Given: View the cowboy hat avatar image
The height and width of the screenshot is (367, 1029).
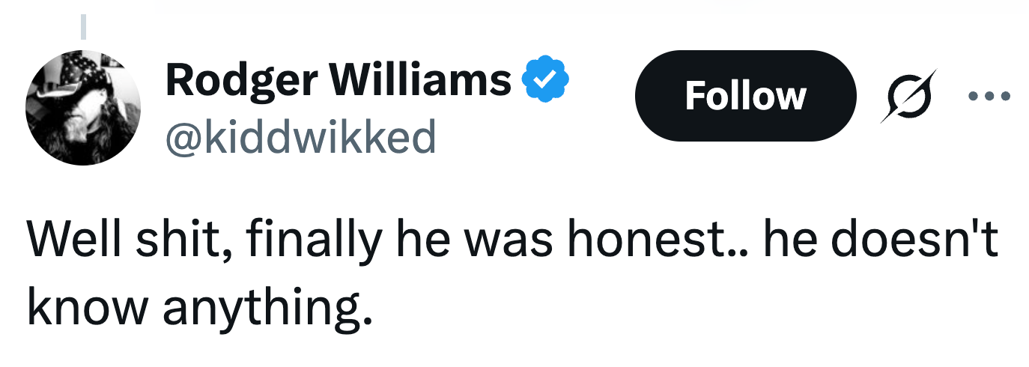Looking at the screenshot, I should [x=84, y=107].
